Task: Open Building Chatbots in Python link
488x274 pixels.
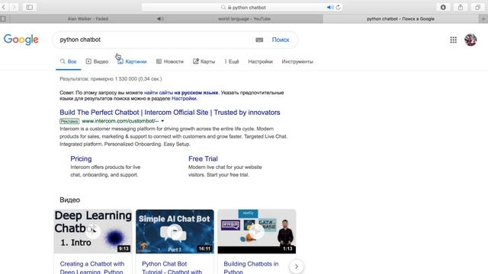Action: 251,267
